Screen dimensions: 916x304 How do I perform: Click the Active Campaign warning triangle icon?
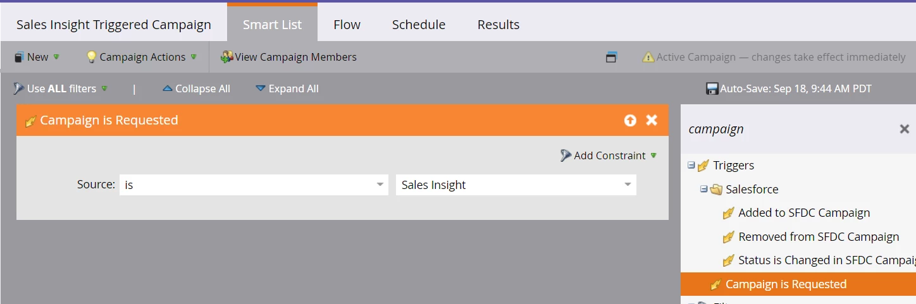click(648, 57)
